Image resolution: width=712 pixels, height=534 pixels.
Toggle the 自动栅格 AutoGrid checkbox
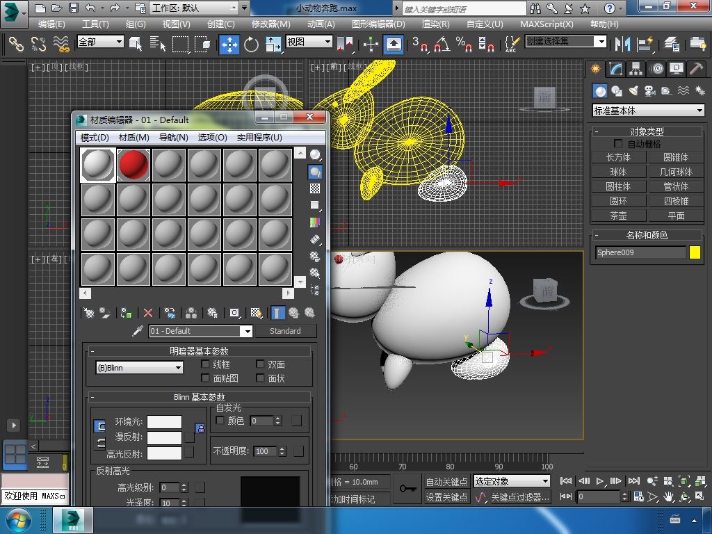coord(618,144)
